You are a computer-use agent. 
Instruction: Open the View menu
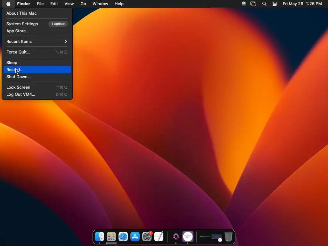[x=69, y=4]
